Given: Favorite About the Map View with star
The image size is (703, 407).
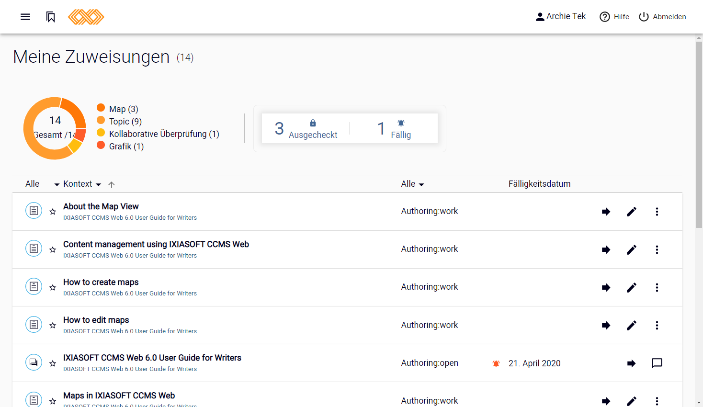Looking at the screenshot, I should (x=53, y=212).
